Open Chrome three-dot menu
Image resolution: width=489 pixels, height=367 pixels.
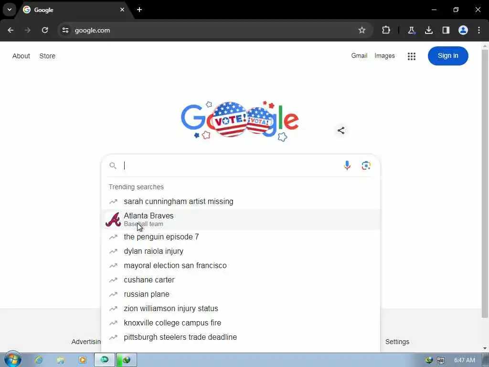pos(479,30)
